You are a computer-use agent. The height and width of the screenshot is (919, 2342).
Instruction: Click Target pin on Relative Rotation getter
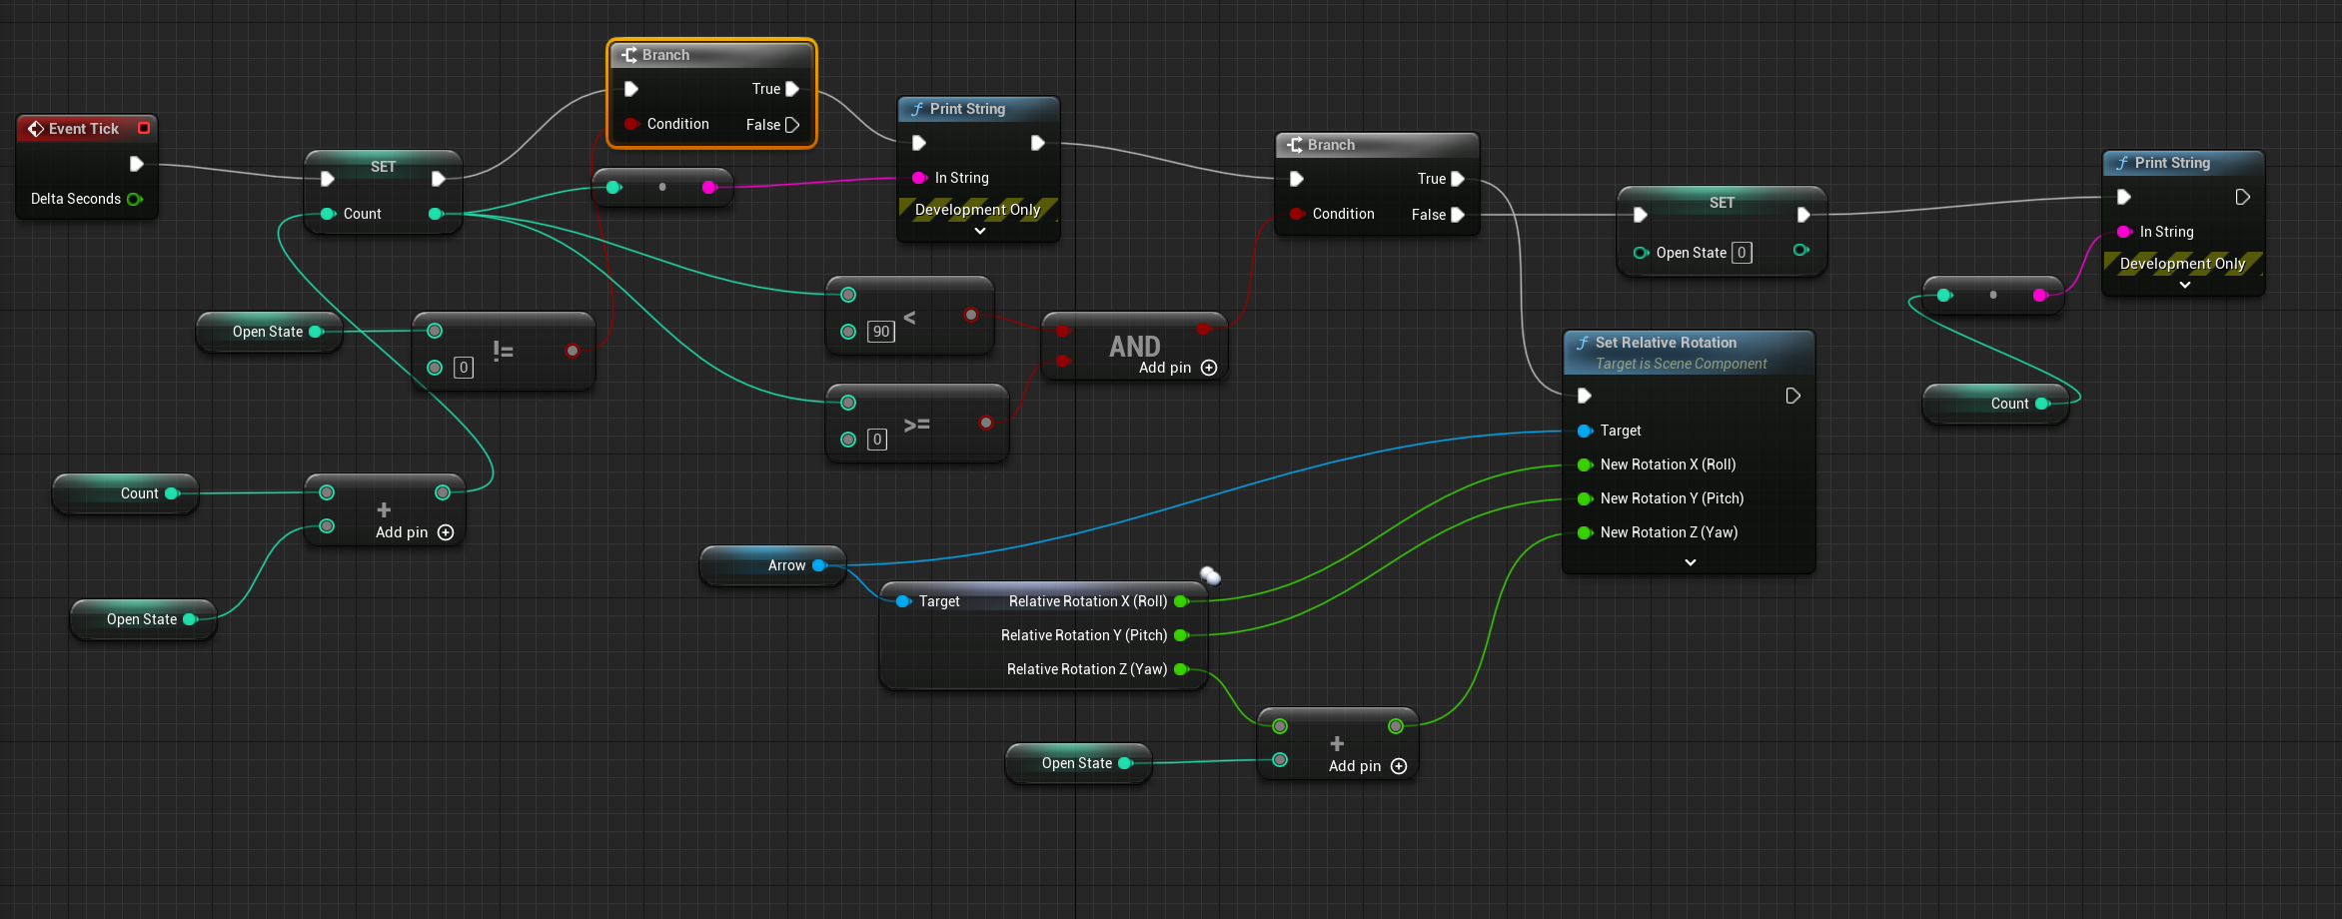[x=903, y=601]
